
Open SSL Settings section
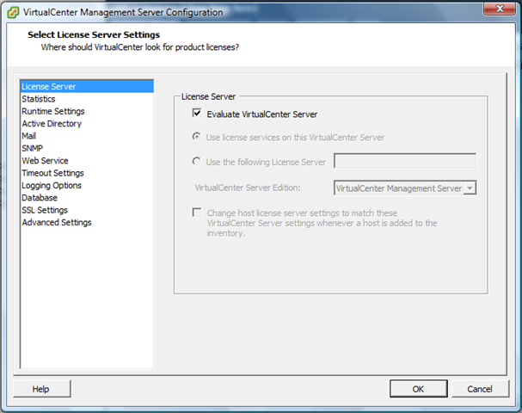[x=45, y=210]
